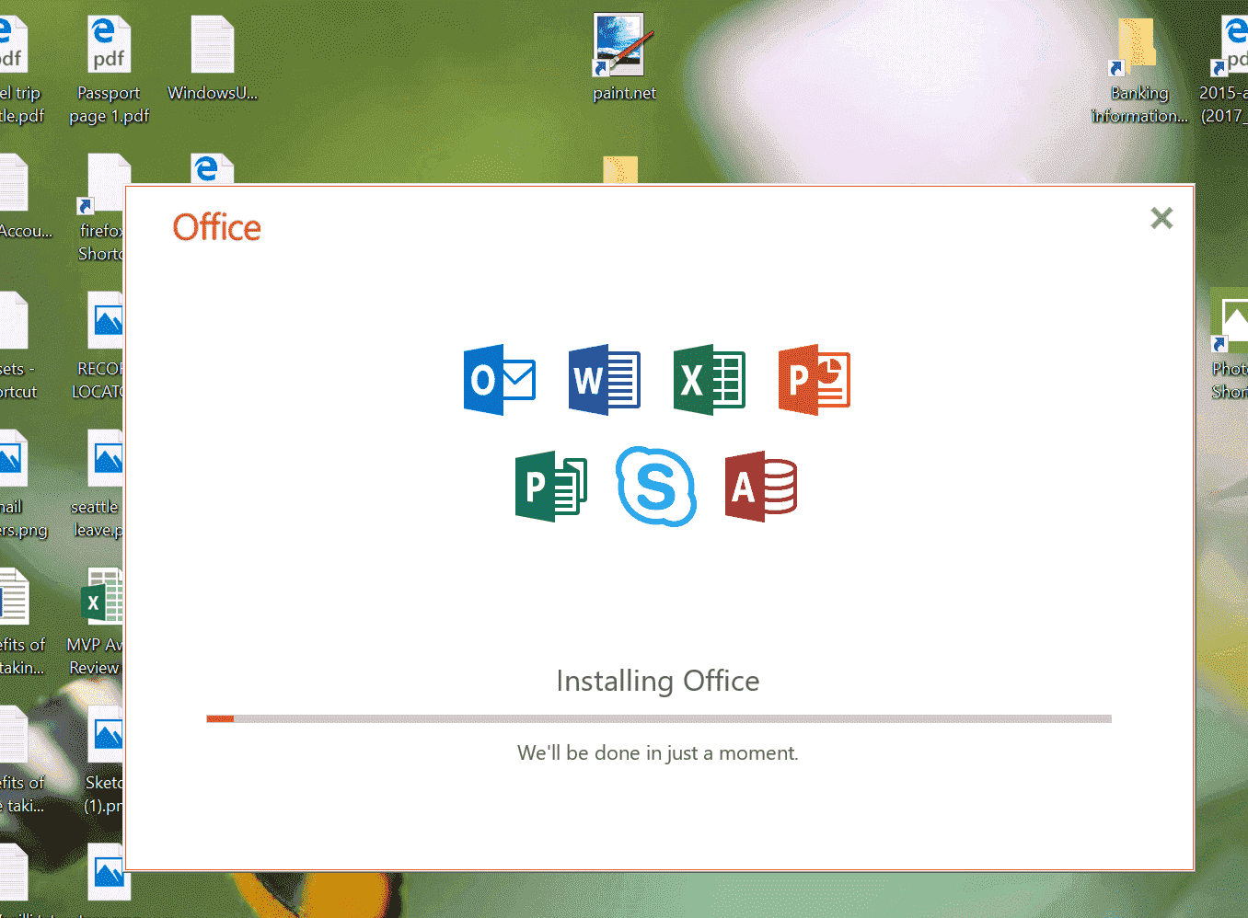Viewport: 1248px width, 918px height.
Task: Select the 'sets - ortcut' desktop shortcut
Action: [18, 346]
